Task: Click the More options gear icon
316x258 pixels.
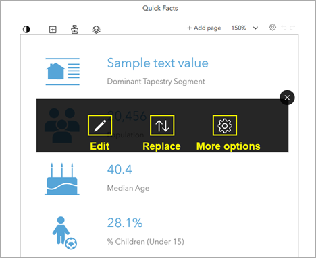Action: 225,125
